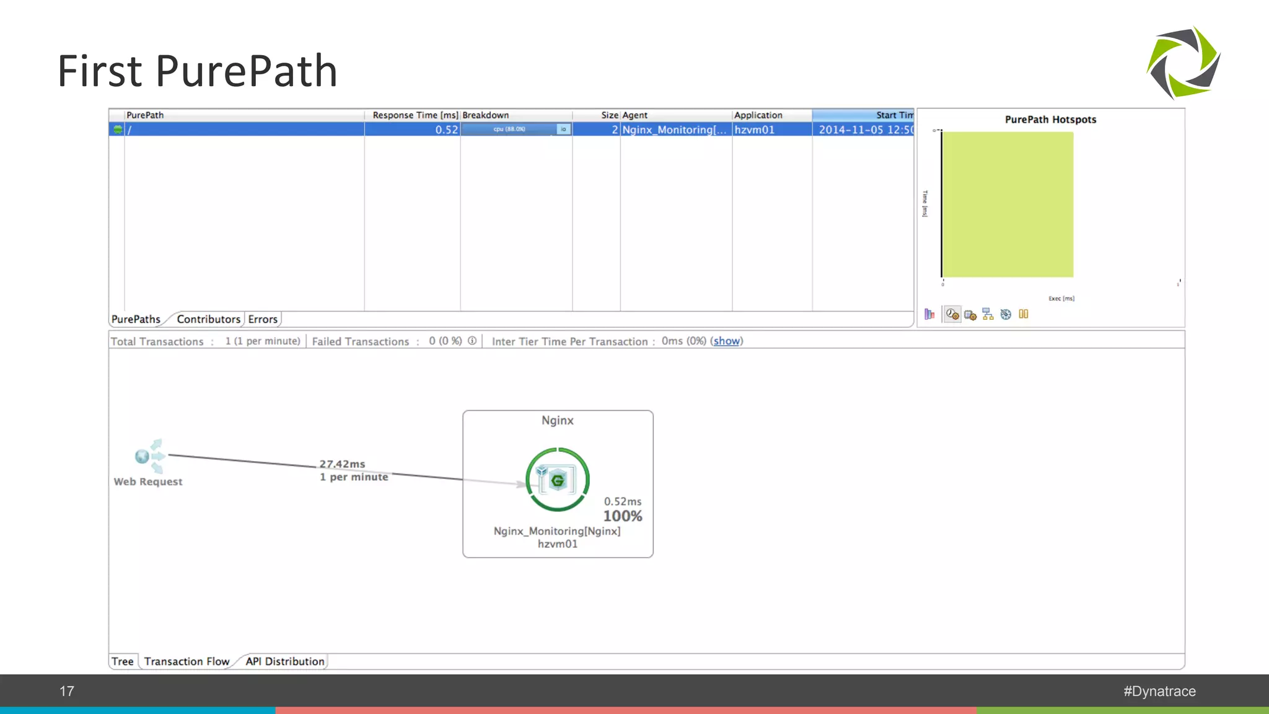Switch to the API Distribution tab
The image size is (1269, 714).
click(x=285, y=661)
